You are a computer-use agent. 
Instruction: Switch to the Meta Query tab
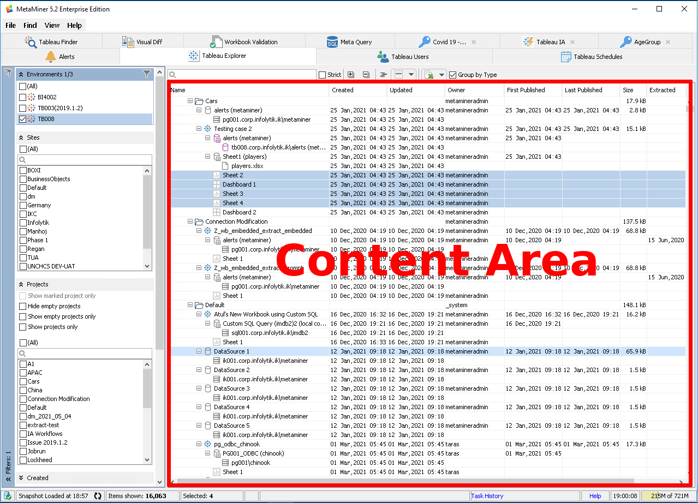pyautogui.click(x=349, y=41)
